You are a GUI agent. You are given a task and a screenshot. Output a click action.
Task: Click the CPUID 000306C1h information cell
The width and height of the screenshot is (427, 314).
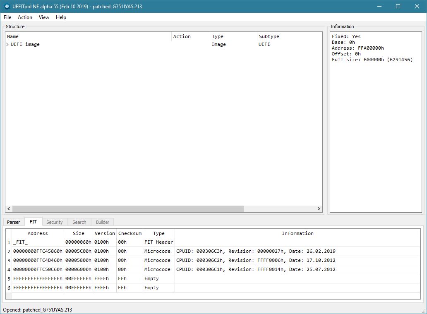coord(297,269)
